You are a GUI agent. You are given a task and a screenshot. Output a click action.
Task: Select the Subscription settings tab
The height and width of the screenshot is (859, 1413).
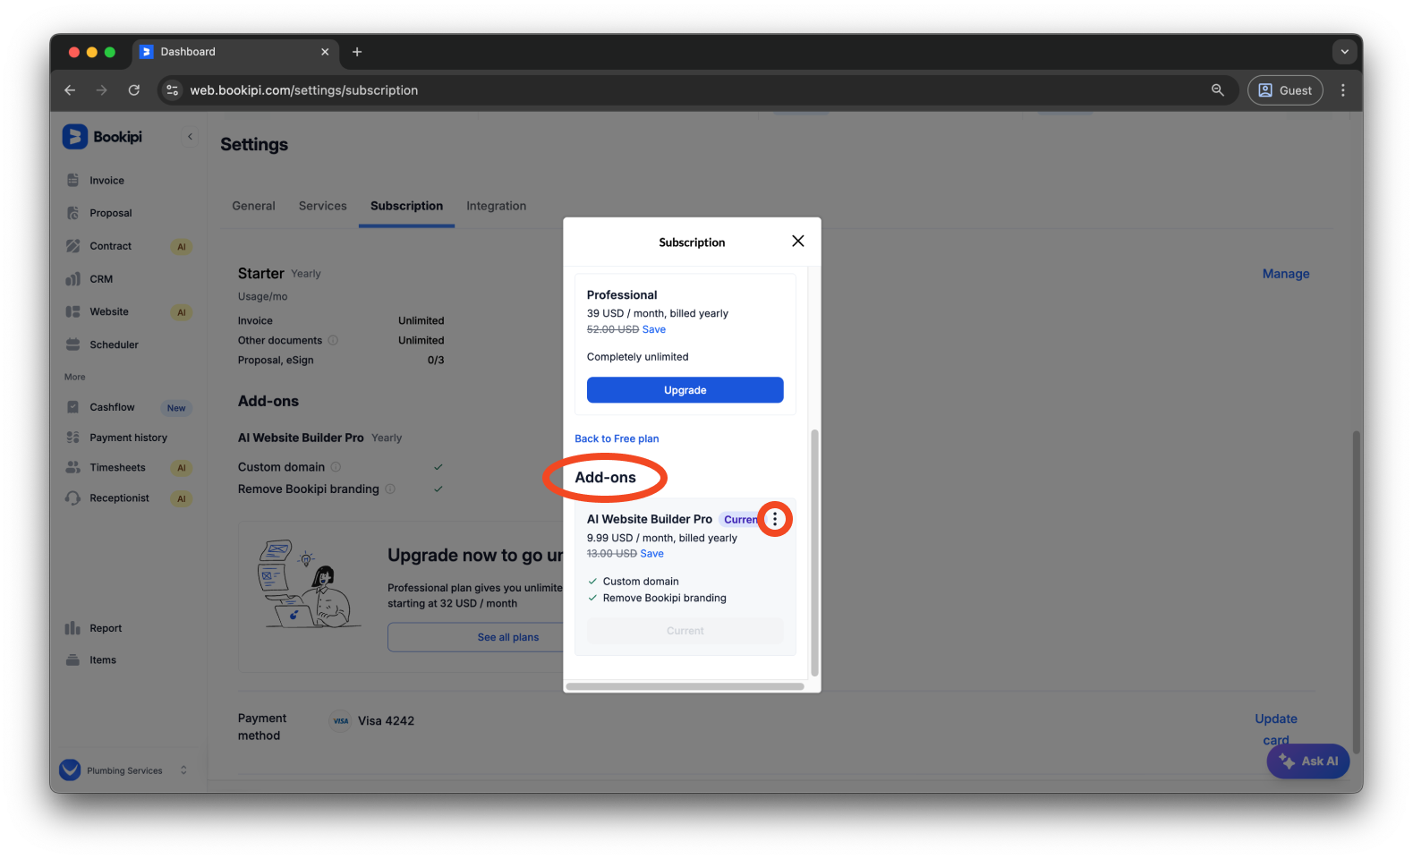(407, 206)
